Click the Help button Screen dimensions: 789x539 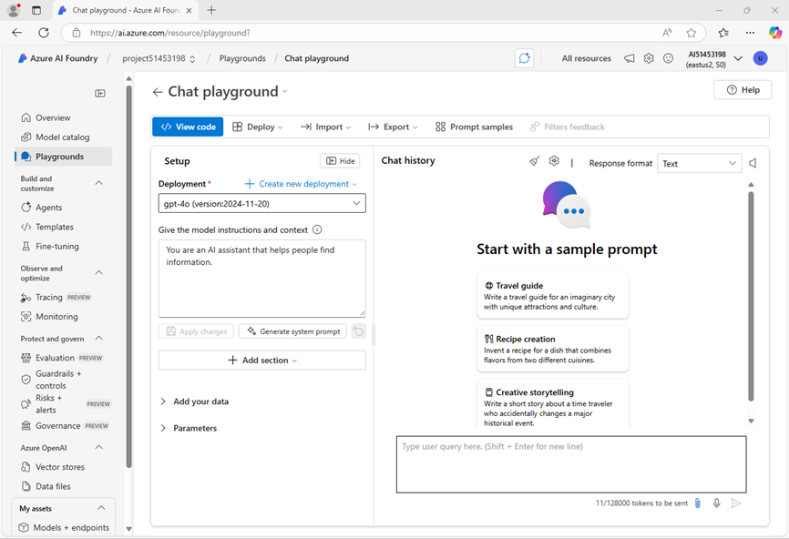click(743, 90)
